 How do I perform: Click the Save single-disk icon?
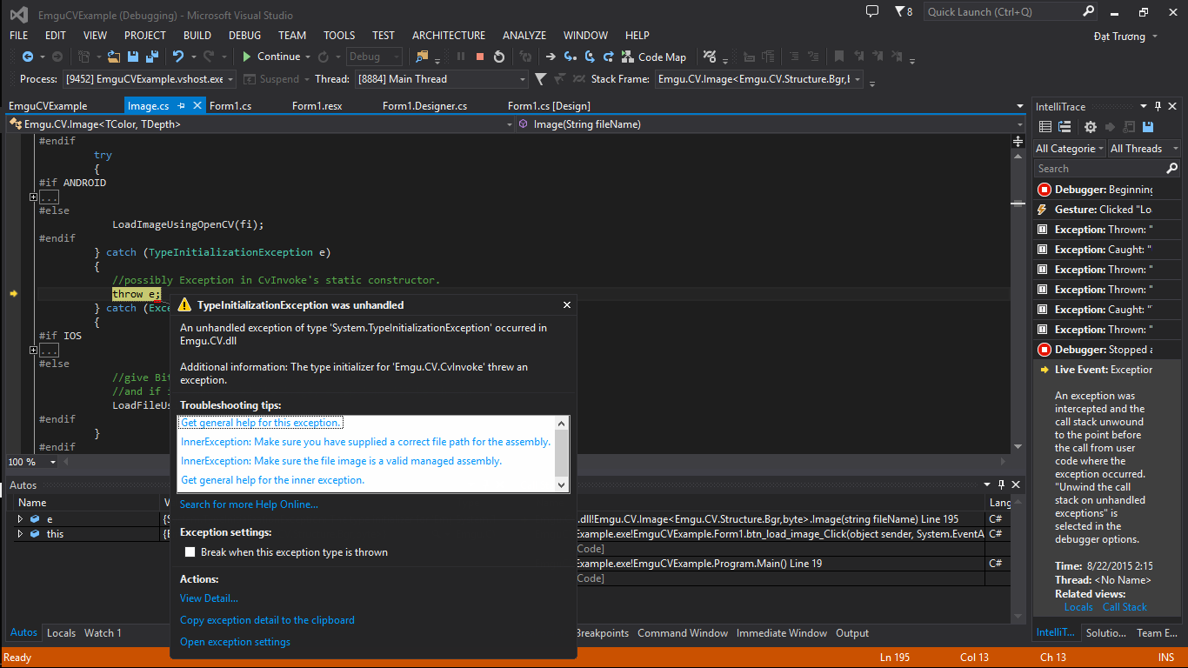(133, 57)
